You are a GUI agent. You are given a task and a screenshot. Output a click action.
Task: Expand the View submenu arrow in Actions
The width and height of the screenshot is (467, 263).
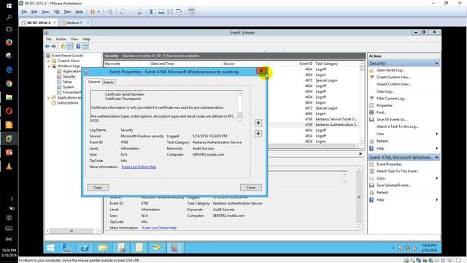click(x=436, y=134)
